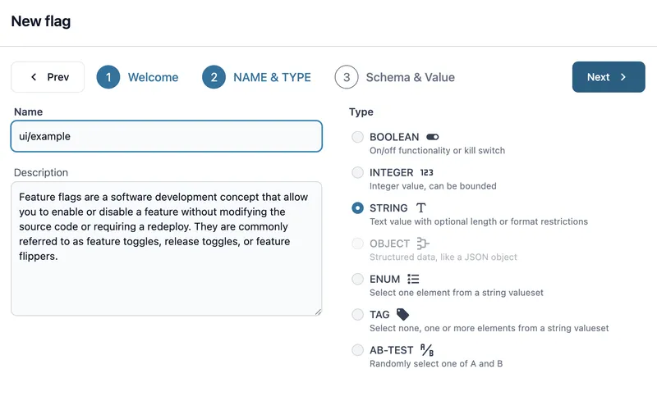657x410 pixels.
Task: Click the toggle icon beside BOOLEAN
Action: (x=433, y=137)
